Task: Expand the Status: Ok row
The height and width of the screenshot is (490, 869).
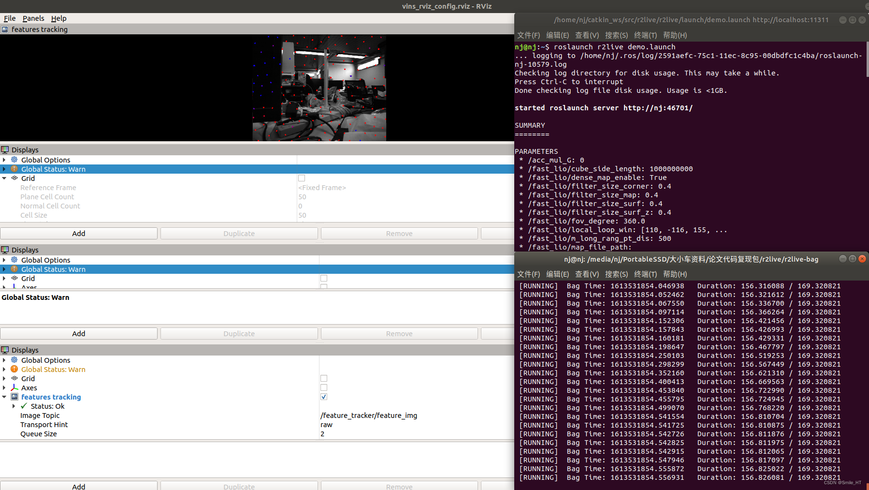Action: tap(14, 406)
